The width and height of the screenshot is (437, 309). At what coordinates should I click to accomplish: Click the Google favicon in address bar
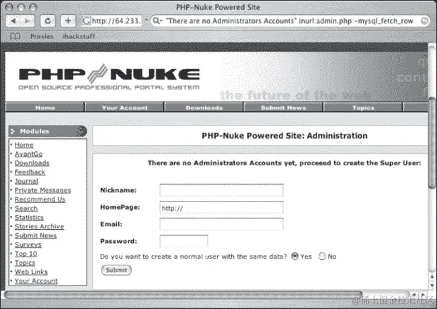point(86,21)
